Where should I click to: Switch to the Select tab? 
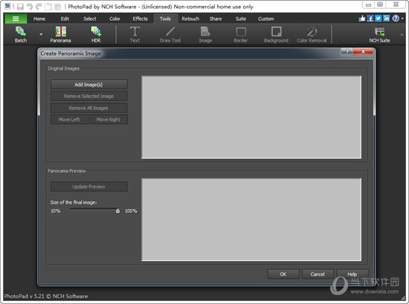[90, 19]
